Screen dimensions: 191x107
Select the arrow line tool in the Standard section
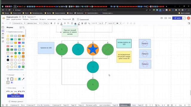click(x=23, y=79)
